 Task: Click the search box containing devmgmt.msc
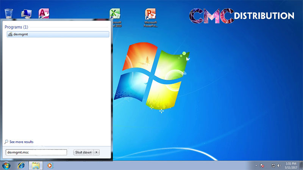coord(36,152)
